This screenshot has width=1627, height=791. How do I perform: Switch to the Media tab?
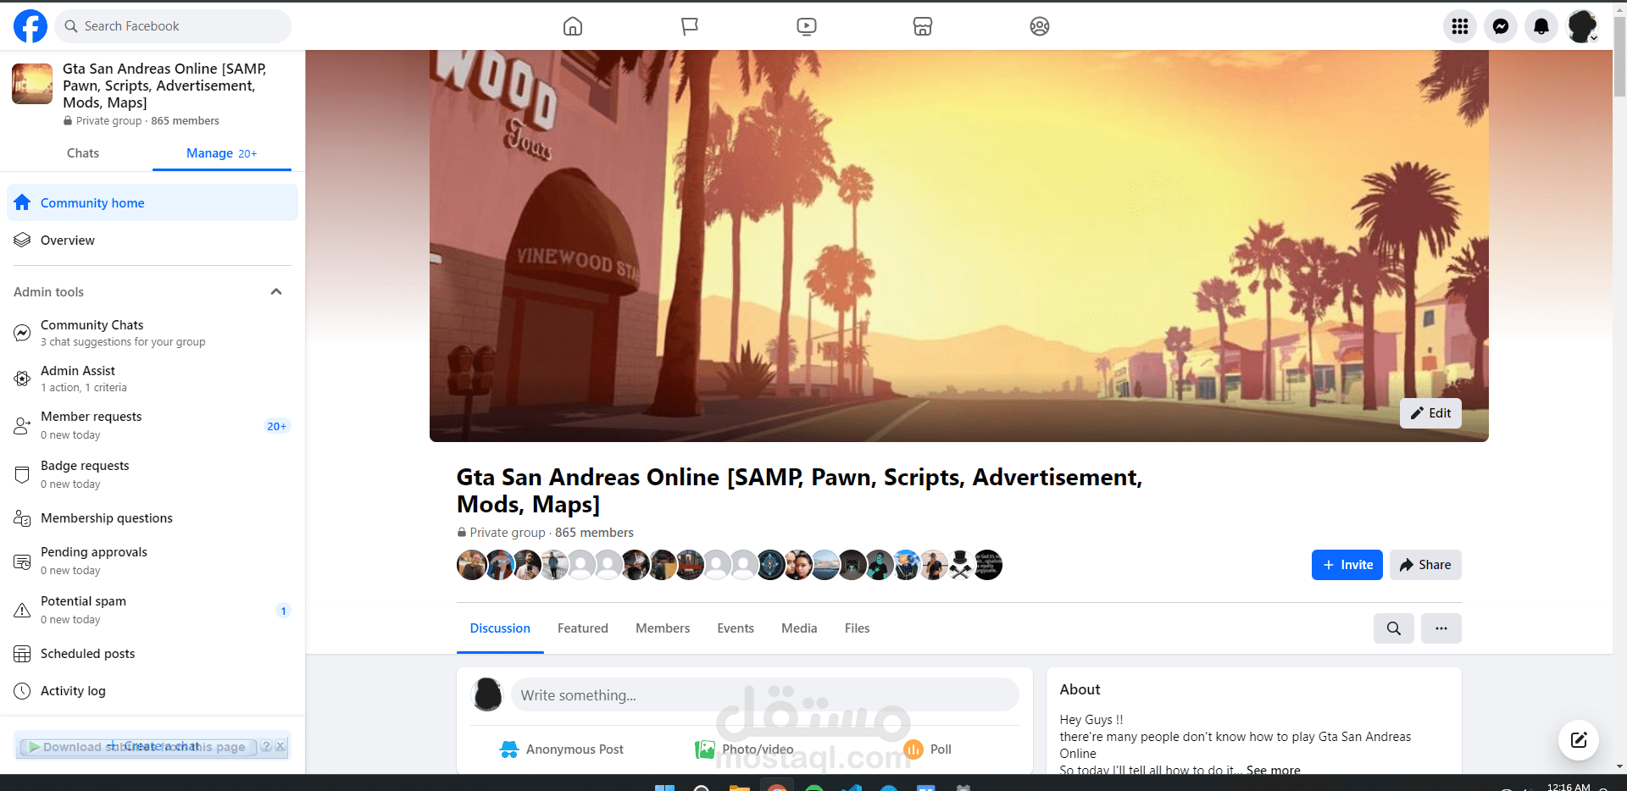click(x=799, y=628)
